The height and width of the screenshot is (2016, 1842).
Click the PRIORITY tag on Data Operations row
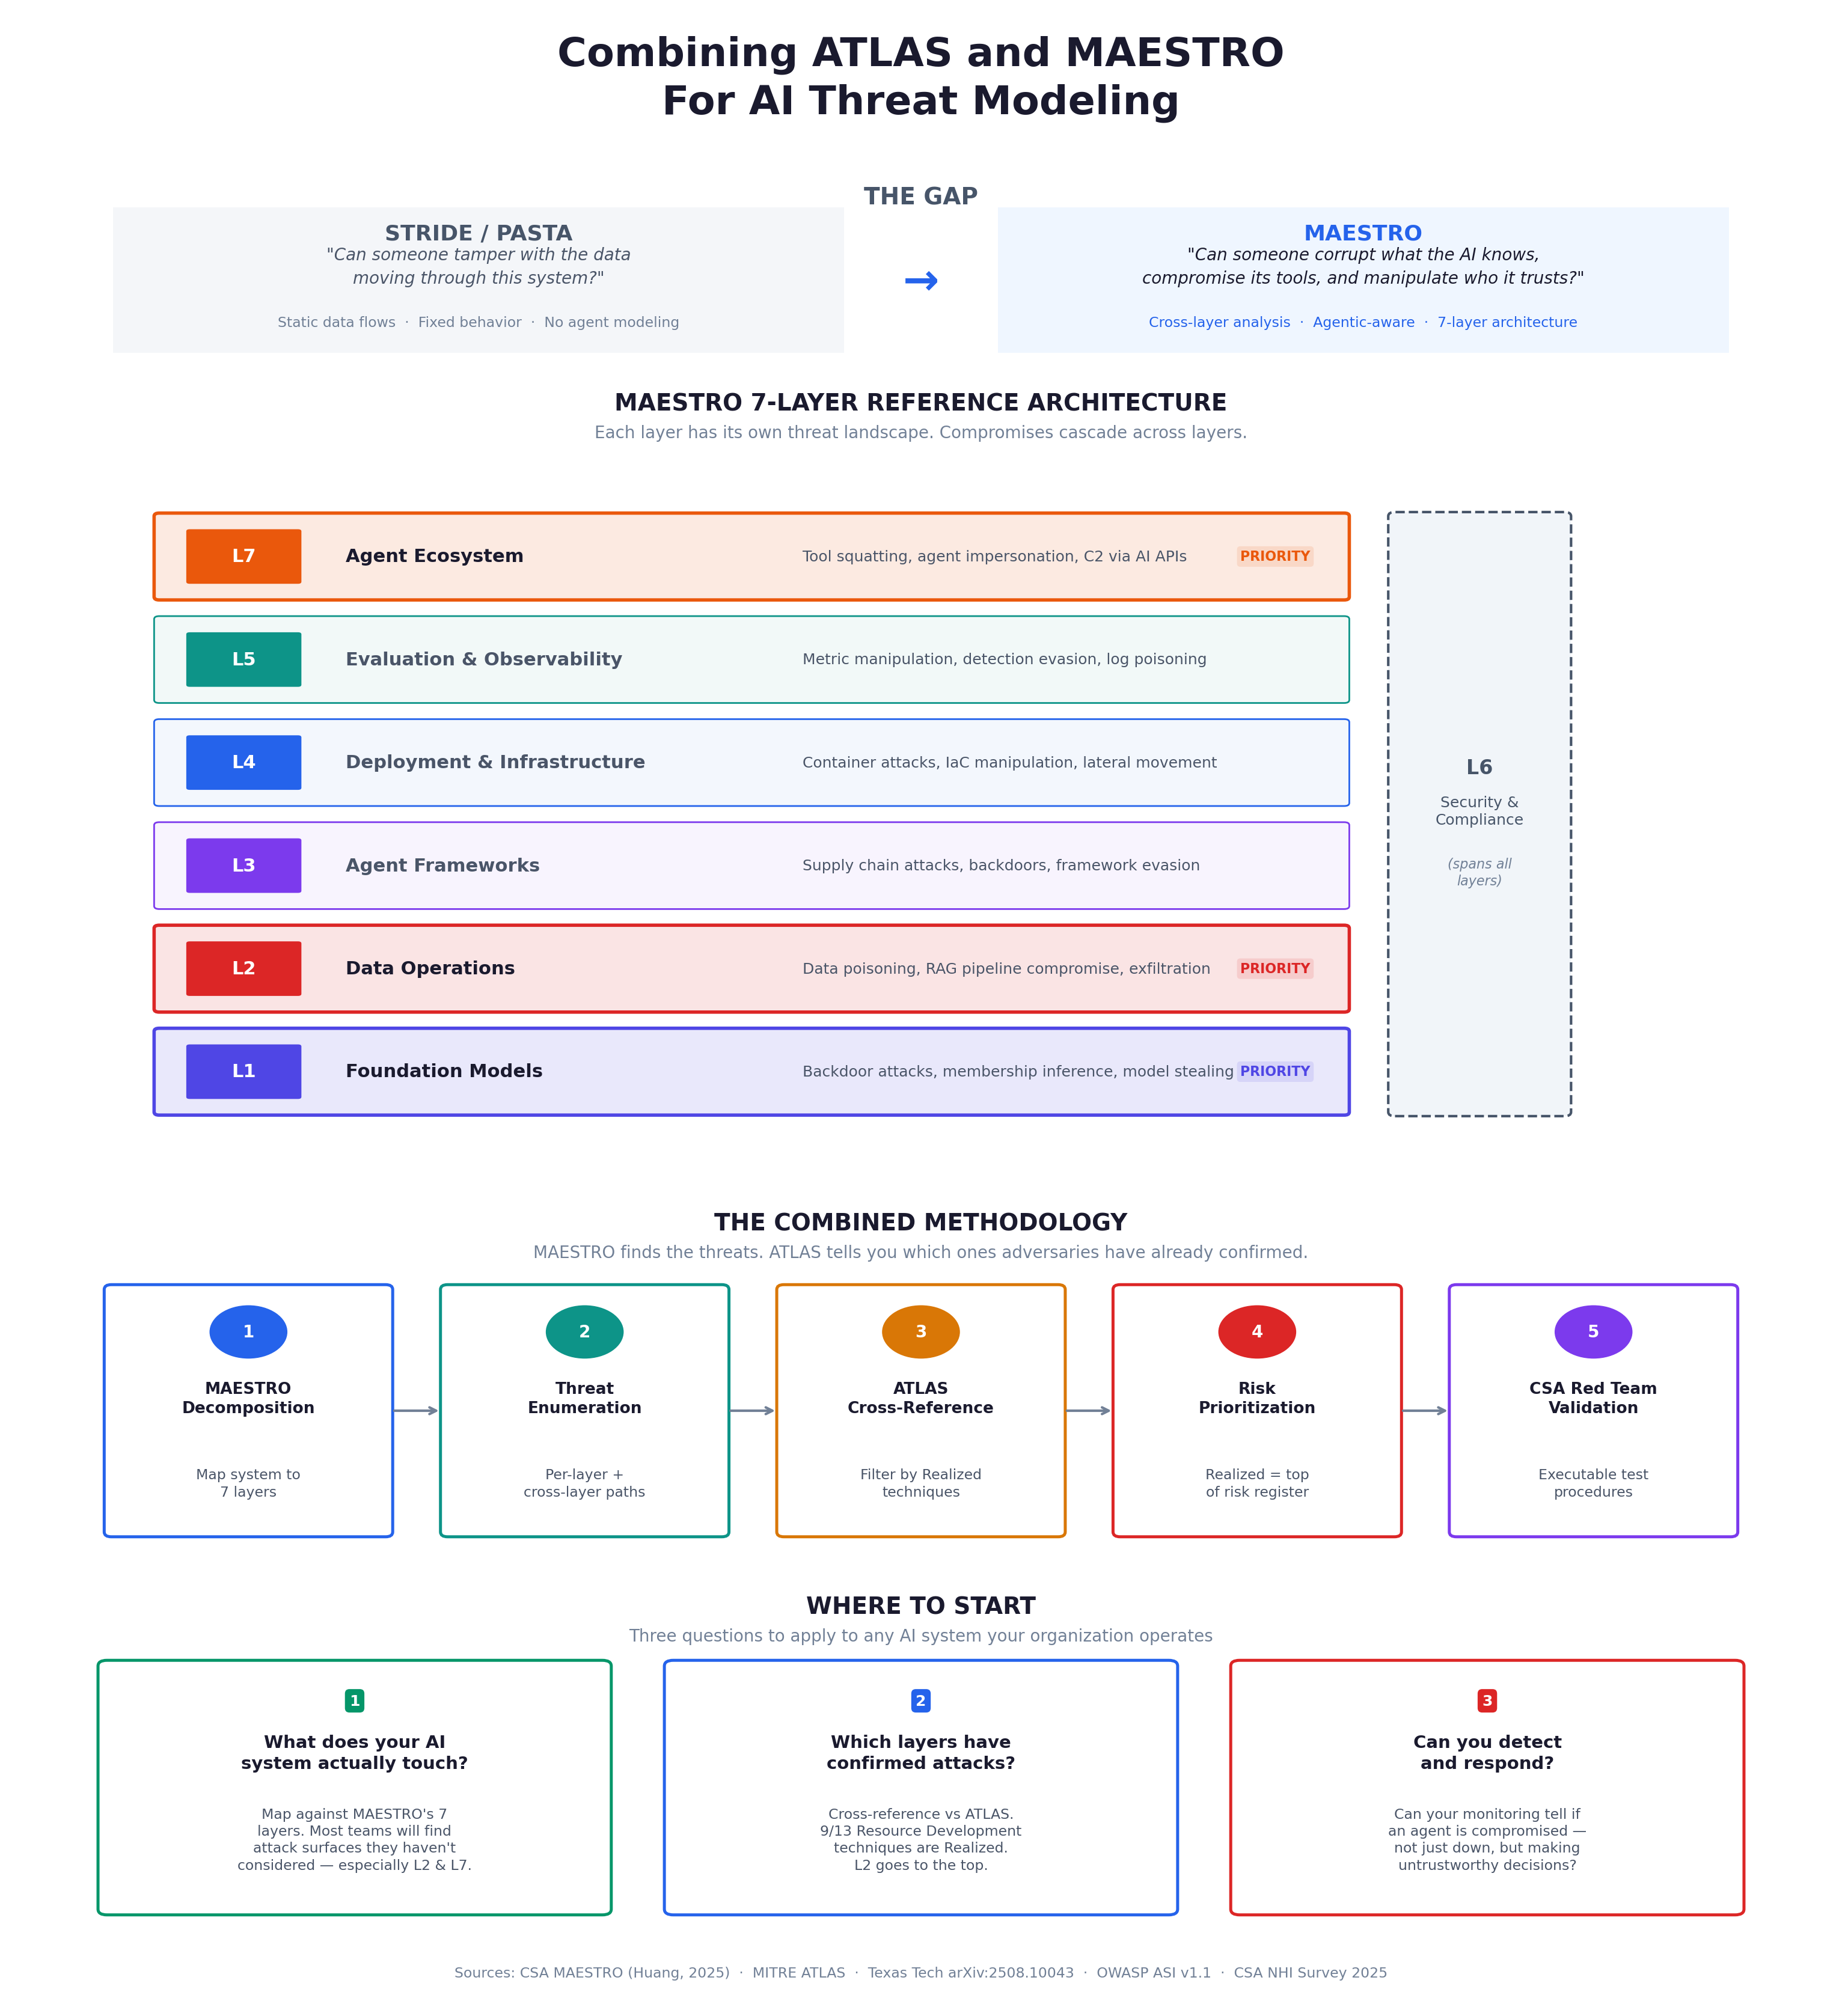1274,968
